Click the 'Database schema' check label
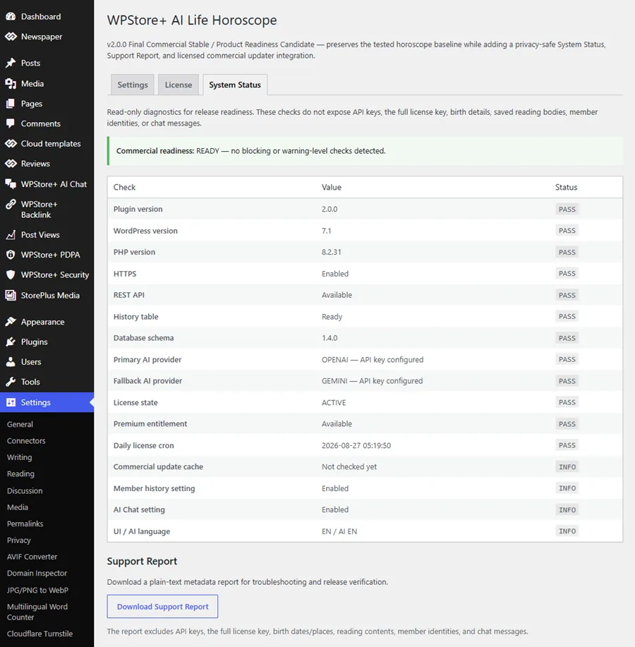Screen dimensions: 635x647 [x=144, y=338]
